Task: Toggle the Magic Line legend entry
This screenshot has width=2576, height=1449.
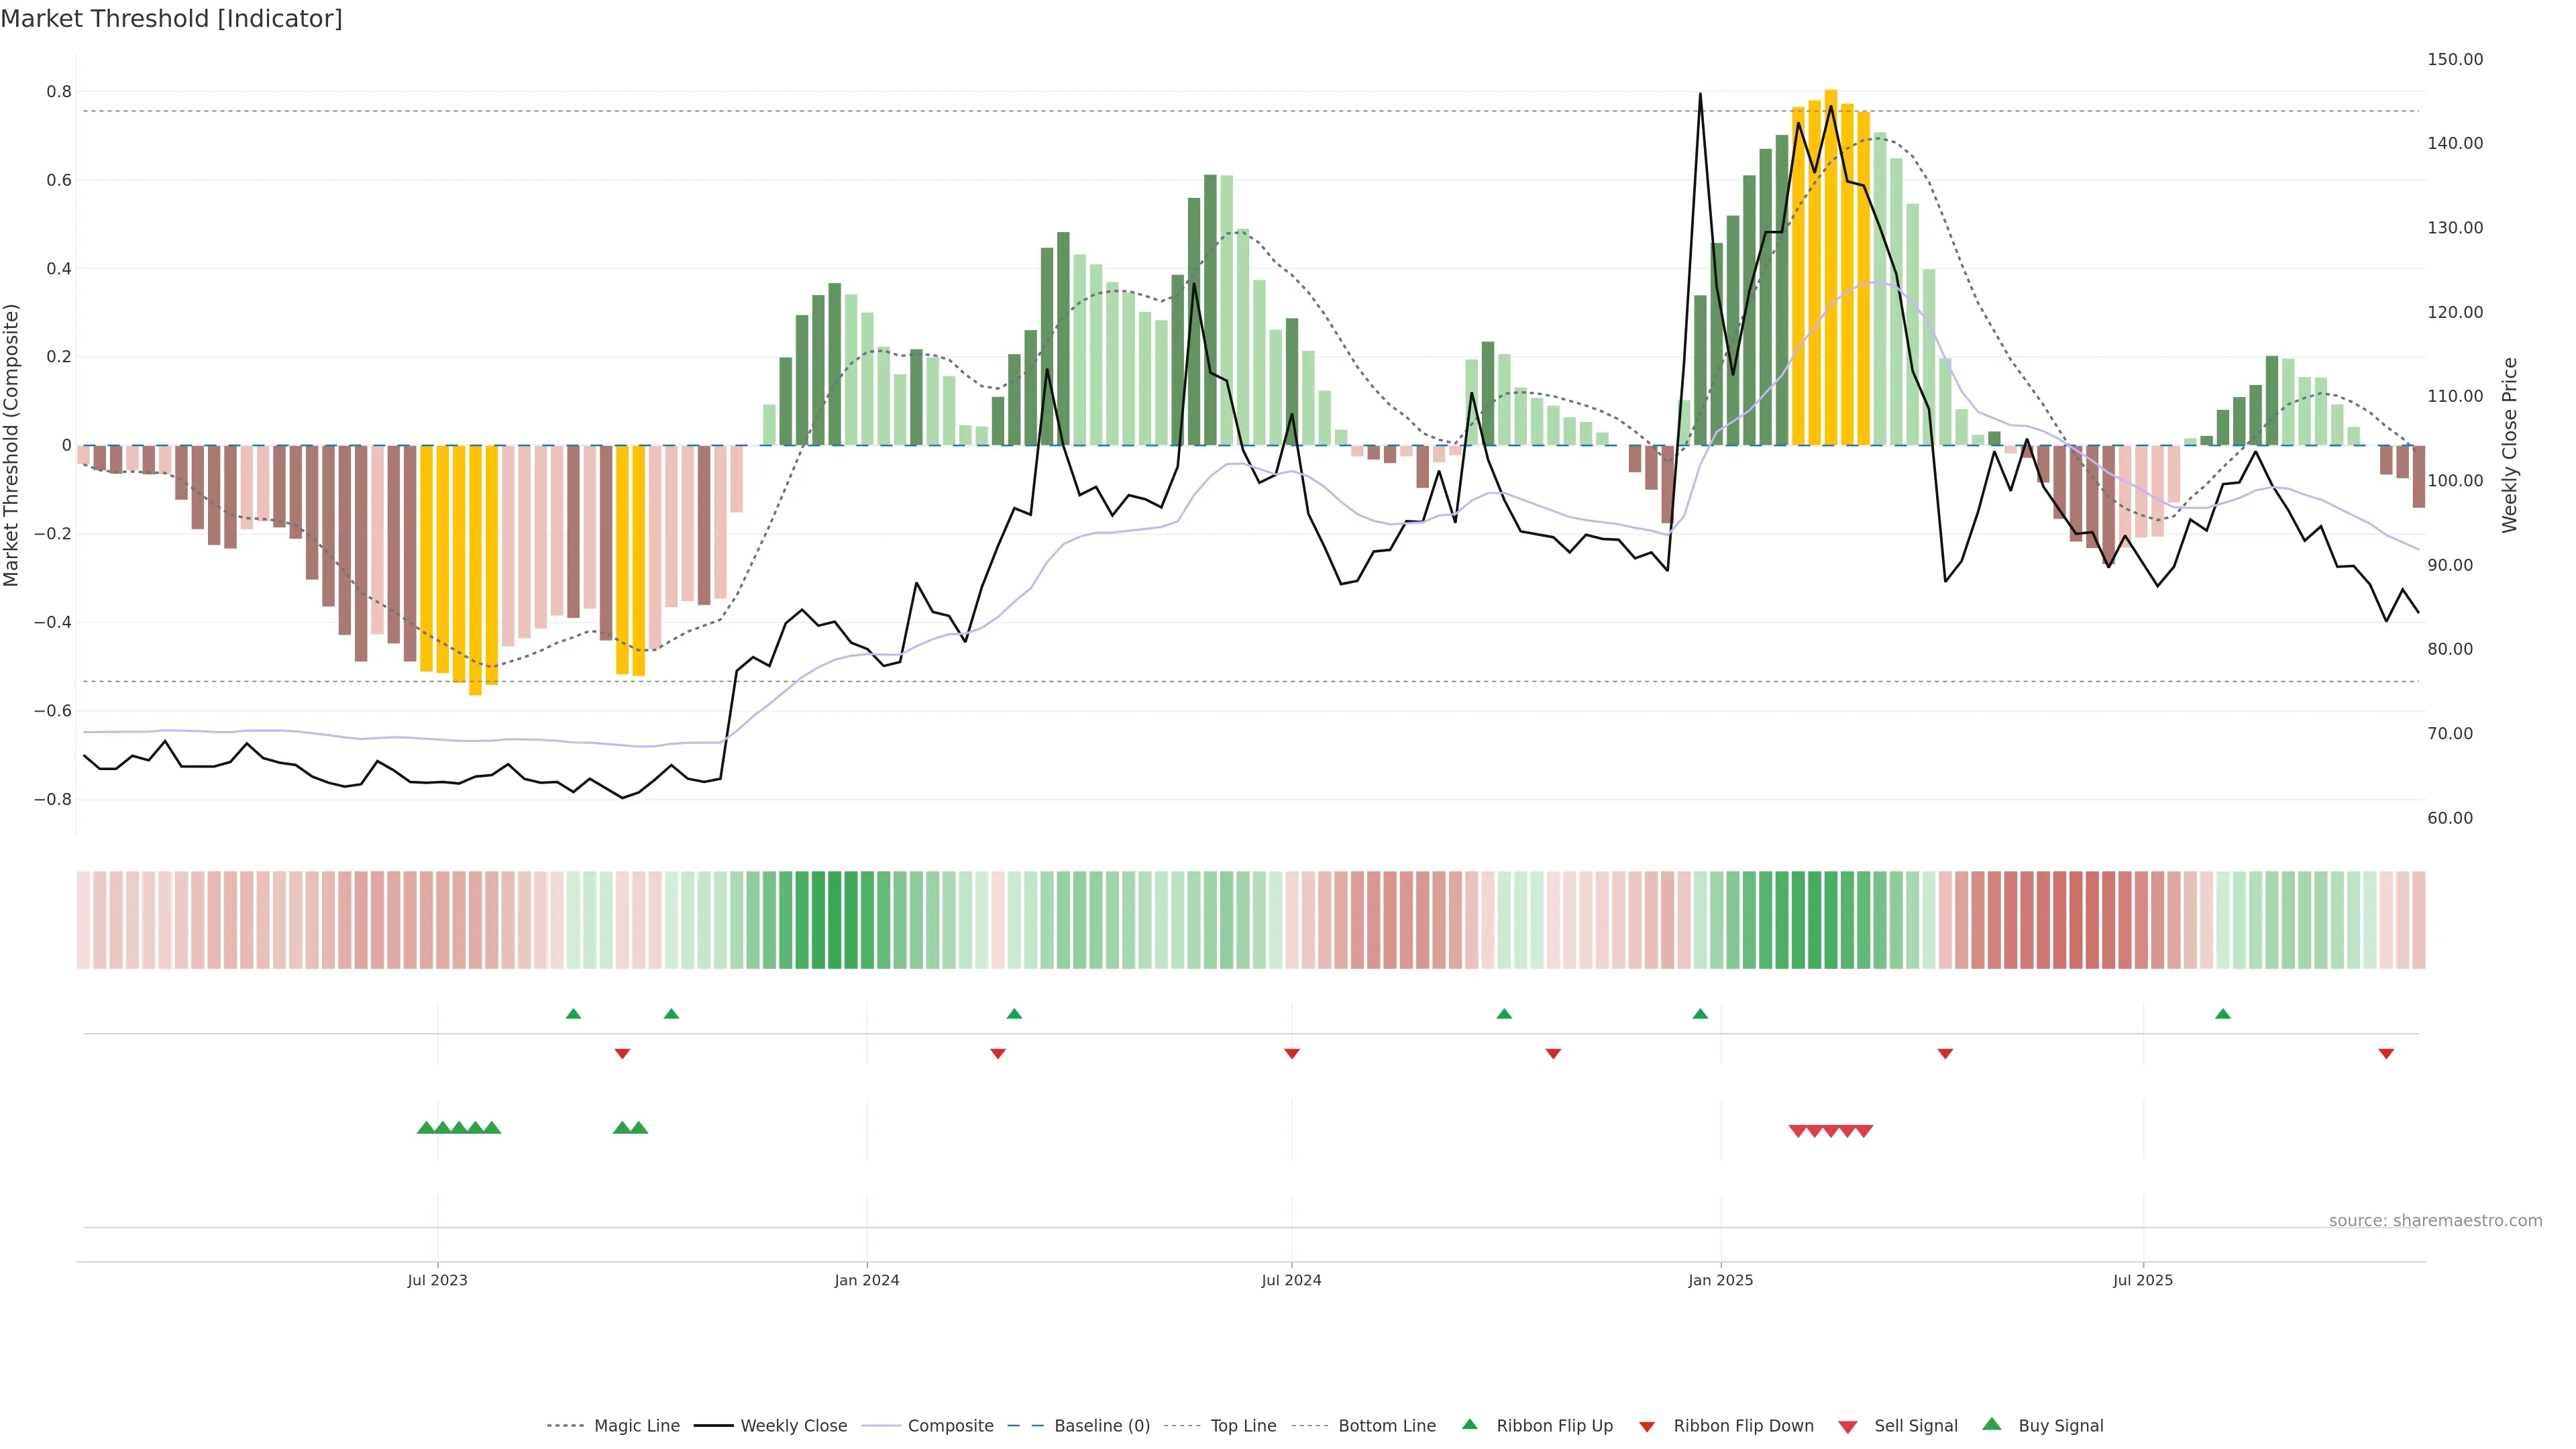Action: [x=636, y=1426]
